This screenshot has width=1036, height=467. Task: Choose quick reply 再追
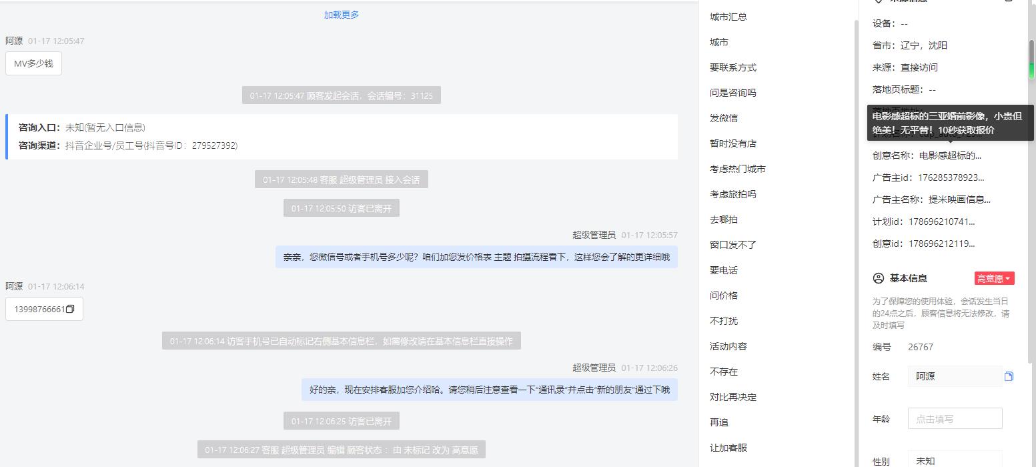(x=719, y=422)
